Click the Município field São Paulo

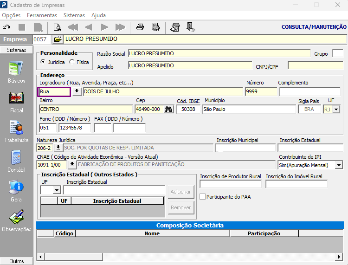click(249, 109)
